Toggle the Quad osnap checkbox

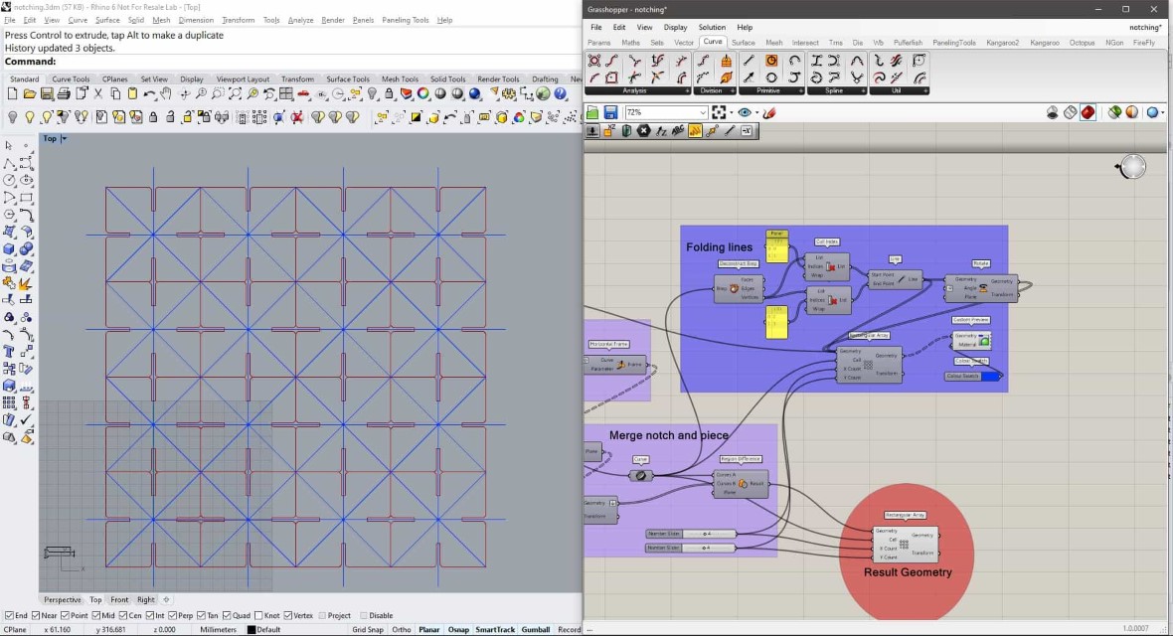pos(227,616)
